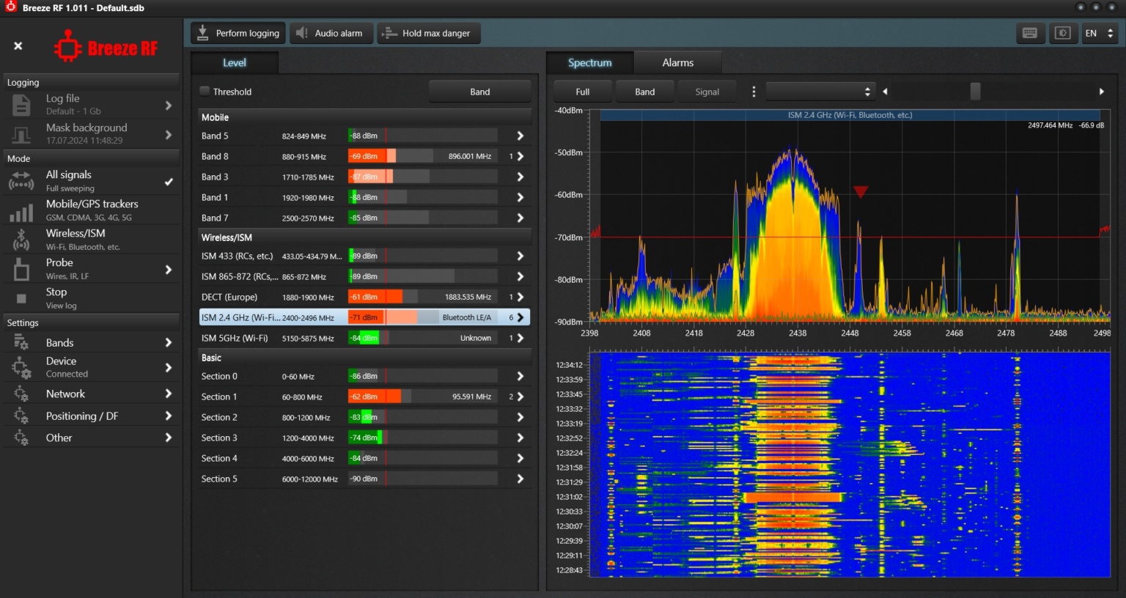Click the Probe mode icon
The image size is (1126, 598).
tap(21, 269)
